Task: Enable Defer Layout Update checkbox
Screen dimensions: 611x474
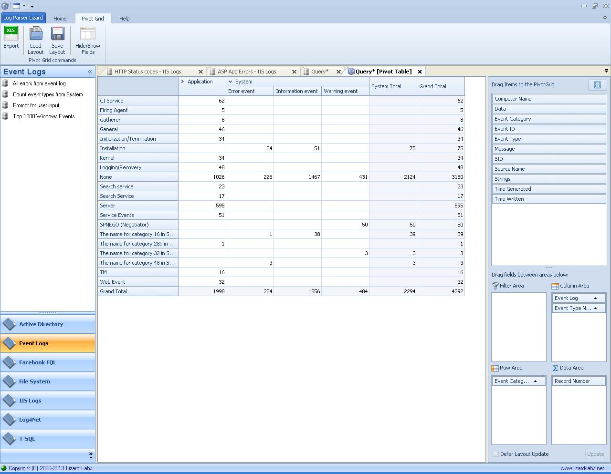Action: pos(495,454)
